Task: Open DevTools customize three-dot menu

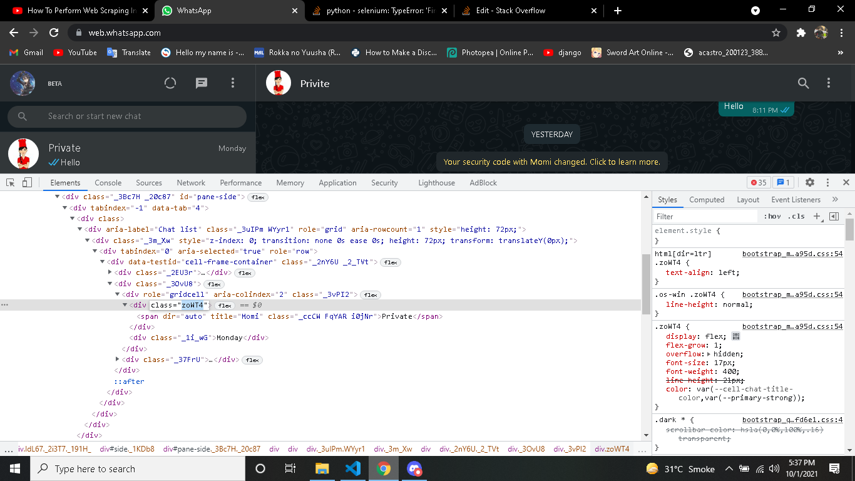Action: point(828,183)
